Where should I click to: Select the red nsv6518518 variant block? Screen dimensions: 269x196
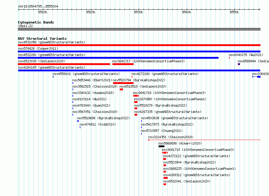121,89
